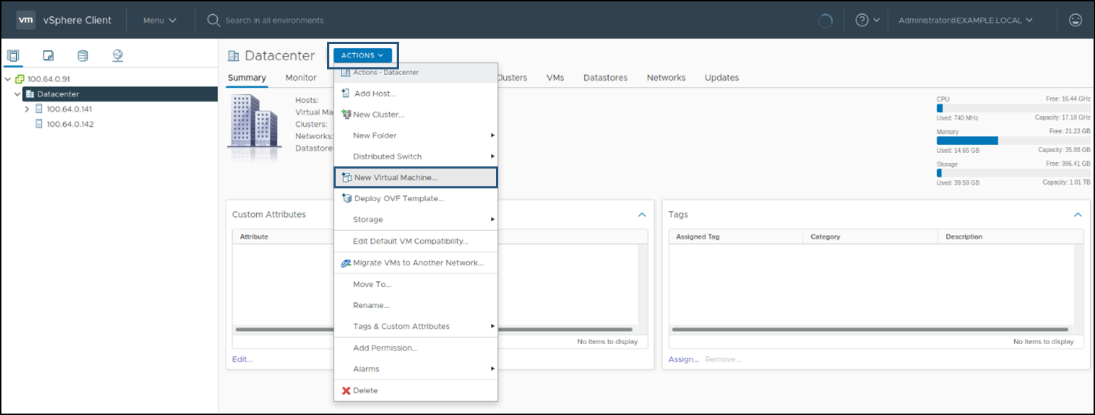Choose Deploy OVF Template entry
The width and height of the screenshot is (1095, 415).
[416, 198]
